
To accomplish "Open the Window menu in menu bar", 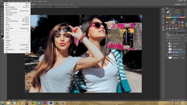I will coord(40,1).
